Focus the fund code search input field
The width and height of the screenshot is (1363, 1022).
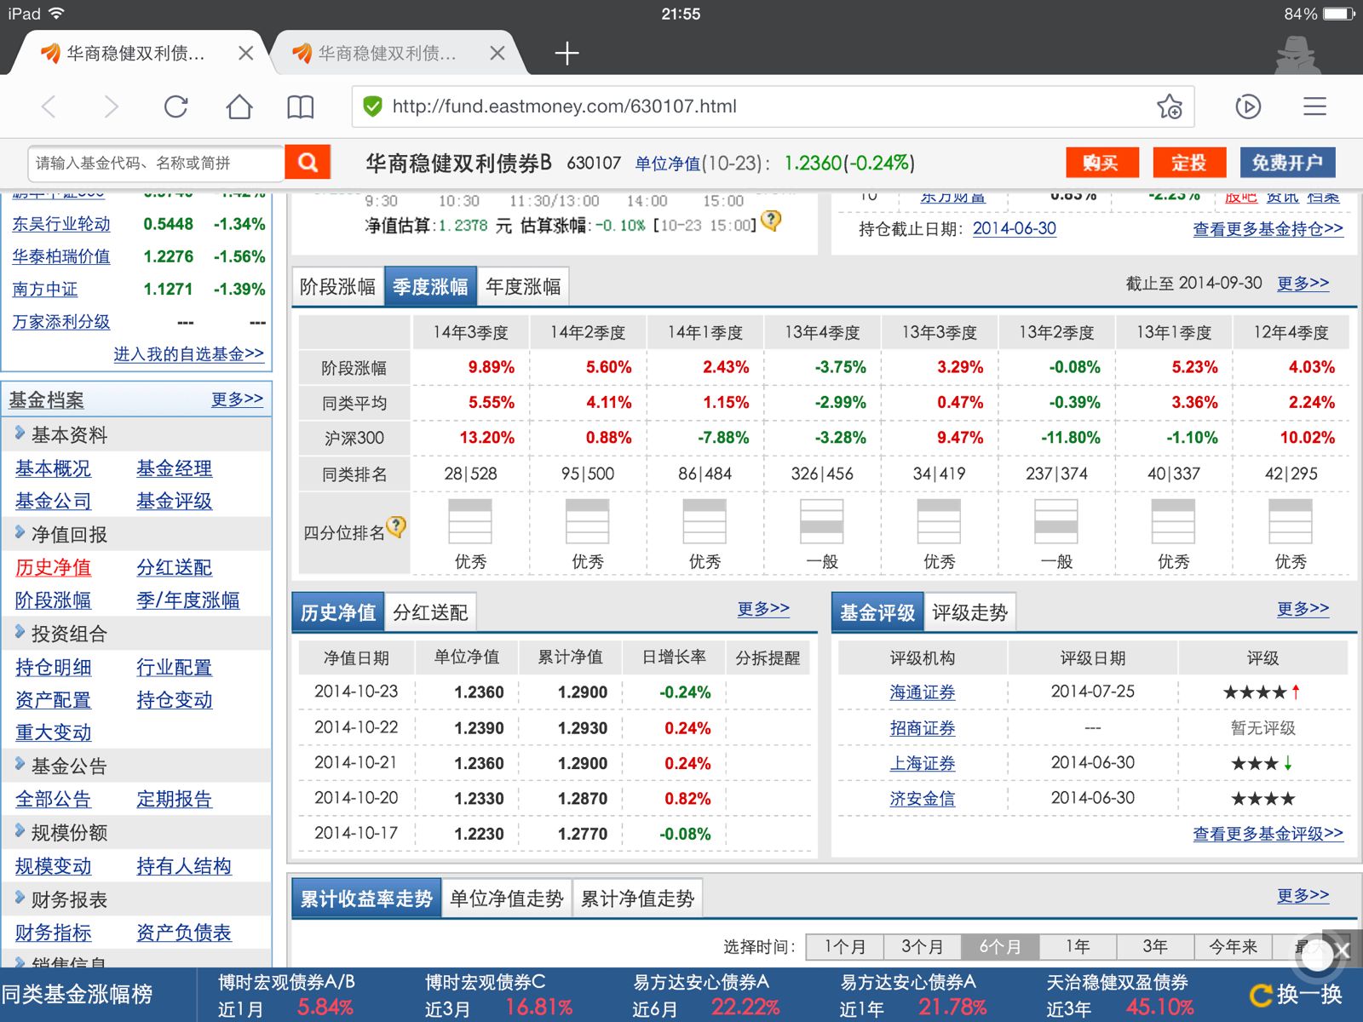pos(157,163)
